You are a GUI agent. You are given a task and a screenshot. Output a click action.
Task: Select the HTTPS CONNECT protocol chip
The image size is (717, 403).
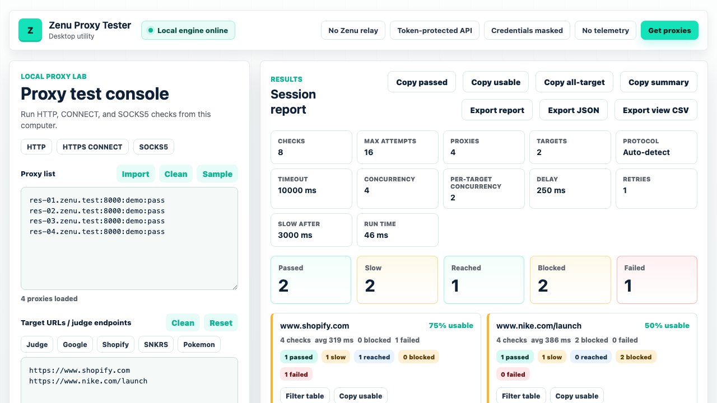92,147
